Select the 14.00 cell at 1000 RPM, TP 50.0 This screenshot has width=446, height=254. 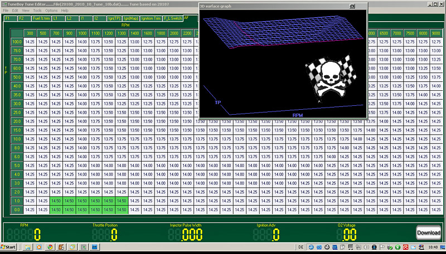(82, 77)
